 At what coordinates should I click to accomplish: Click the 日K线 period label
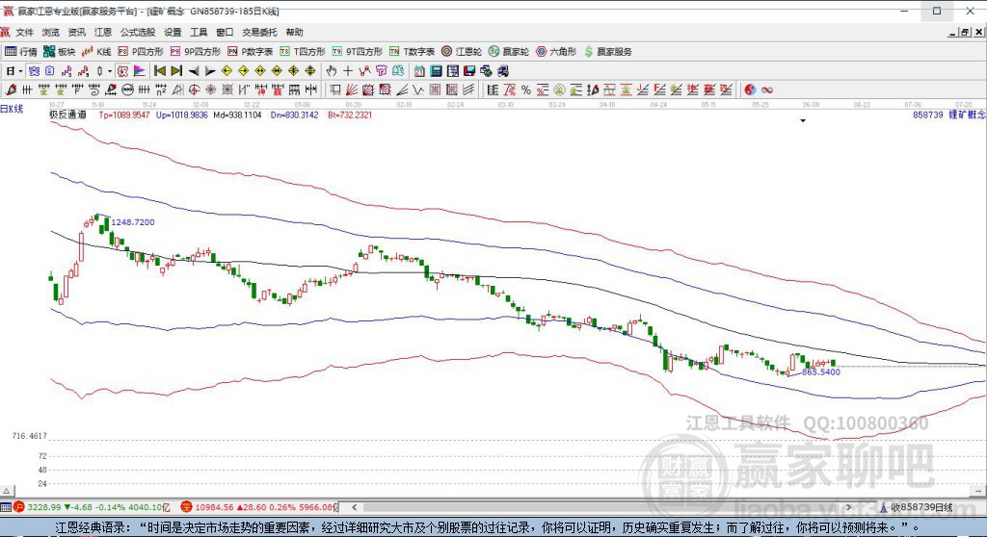point(12,109)
